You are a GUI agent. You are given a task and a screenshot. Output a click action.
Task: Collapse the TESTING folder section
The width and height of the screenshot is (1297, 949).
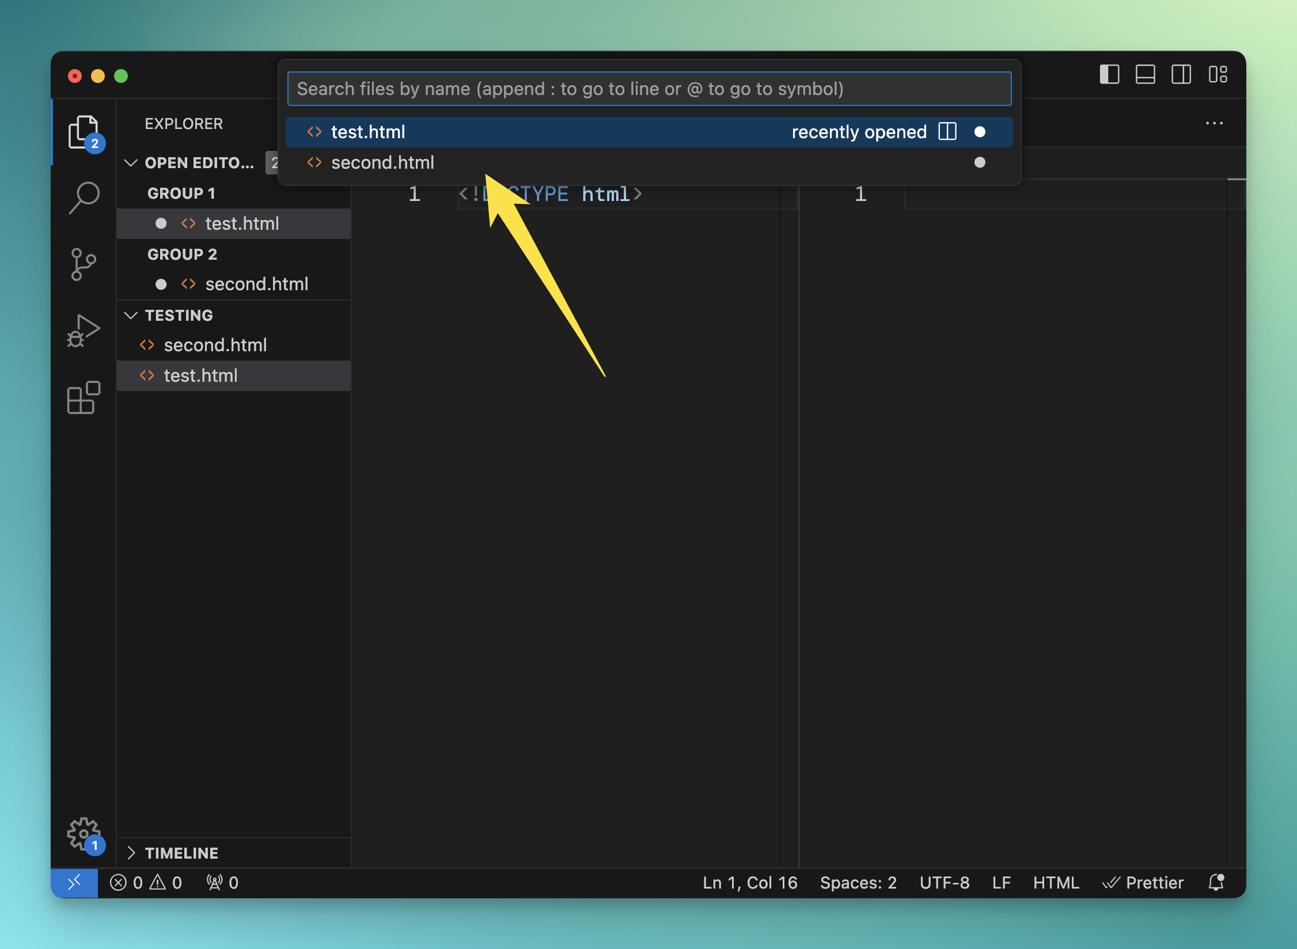[131, 315]
